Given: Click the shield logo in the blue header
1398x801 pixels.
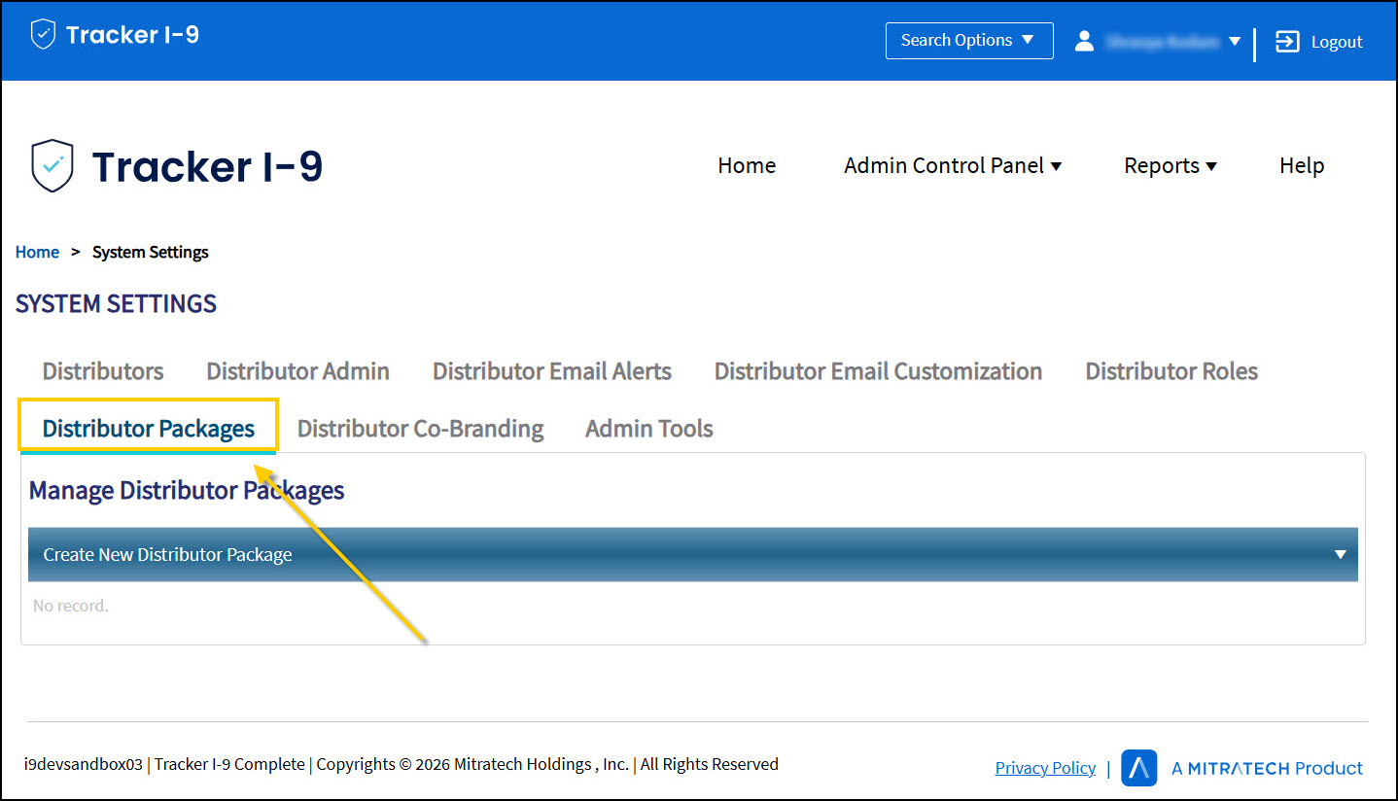Looking at the screenshot, I should (43, 35).
